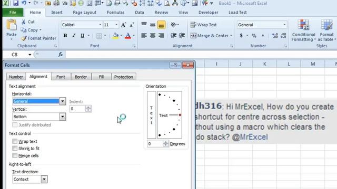Switch to the Page Layout ribbon tab
337x189 pixels.
(x=84, y=13)
